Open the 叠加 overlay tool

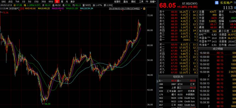click(x=126, y=2)
